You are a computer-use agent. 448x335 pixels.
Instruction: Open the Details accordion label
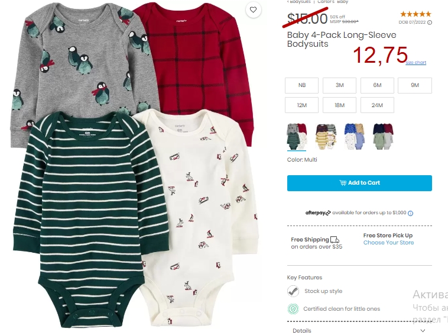[302, 331]
